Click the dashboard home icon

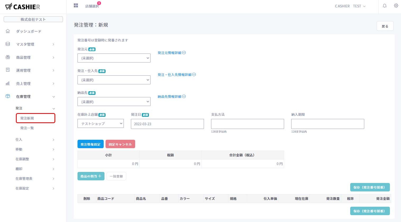8,31
